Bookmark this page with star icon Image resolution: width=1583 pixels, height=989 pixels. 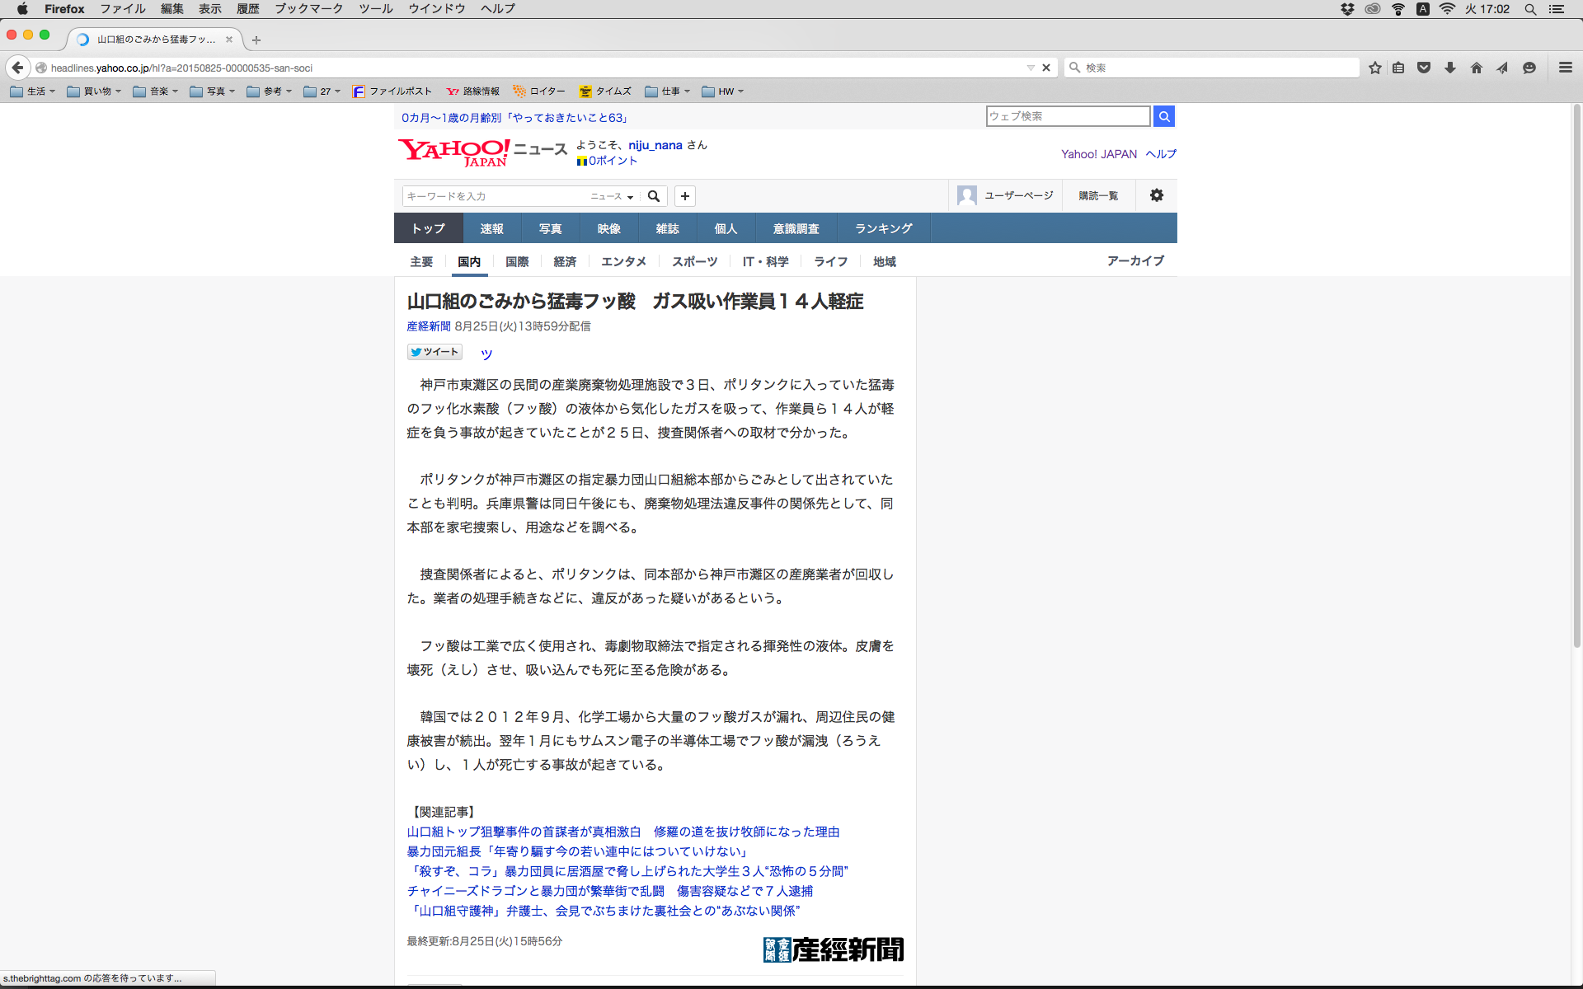pyautogui.click(x=1374, y=68)
